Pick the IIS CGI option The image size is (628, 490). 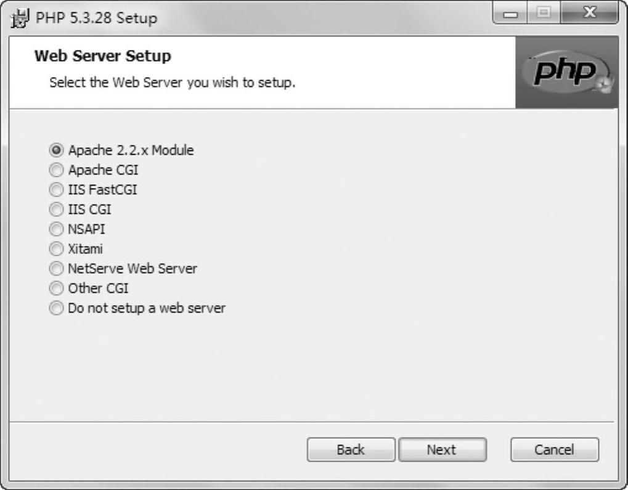56,209
